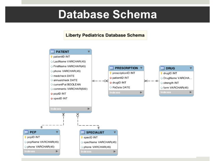Click the specID foreign key diamond in PATIENT
This screenshot has width=215, height=161.
[x=52, y=98]
